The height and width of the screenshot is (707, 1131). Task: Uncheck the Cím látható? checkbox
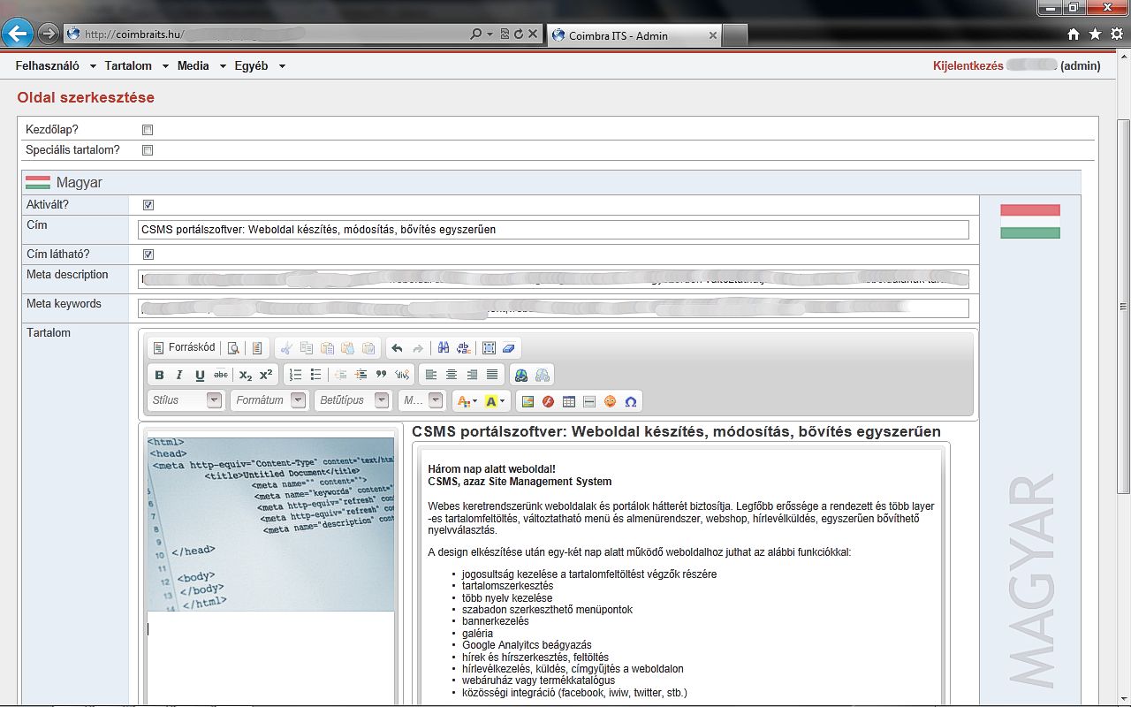click(148, 255)
